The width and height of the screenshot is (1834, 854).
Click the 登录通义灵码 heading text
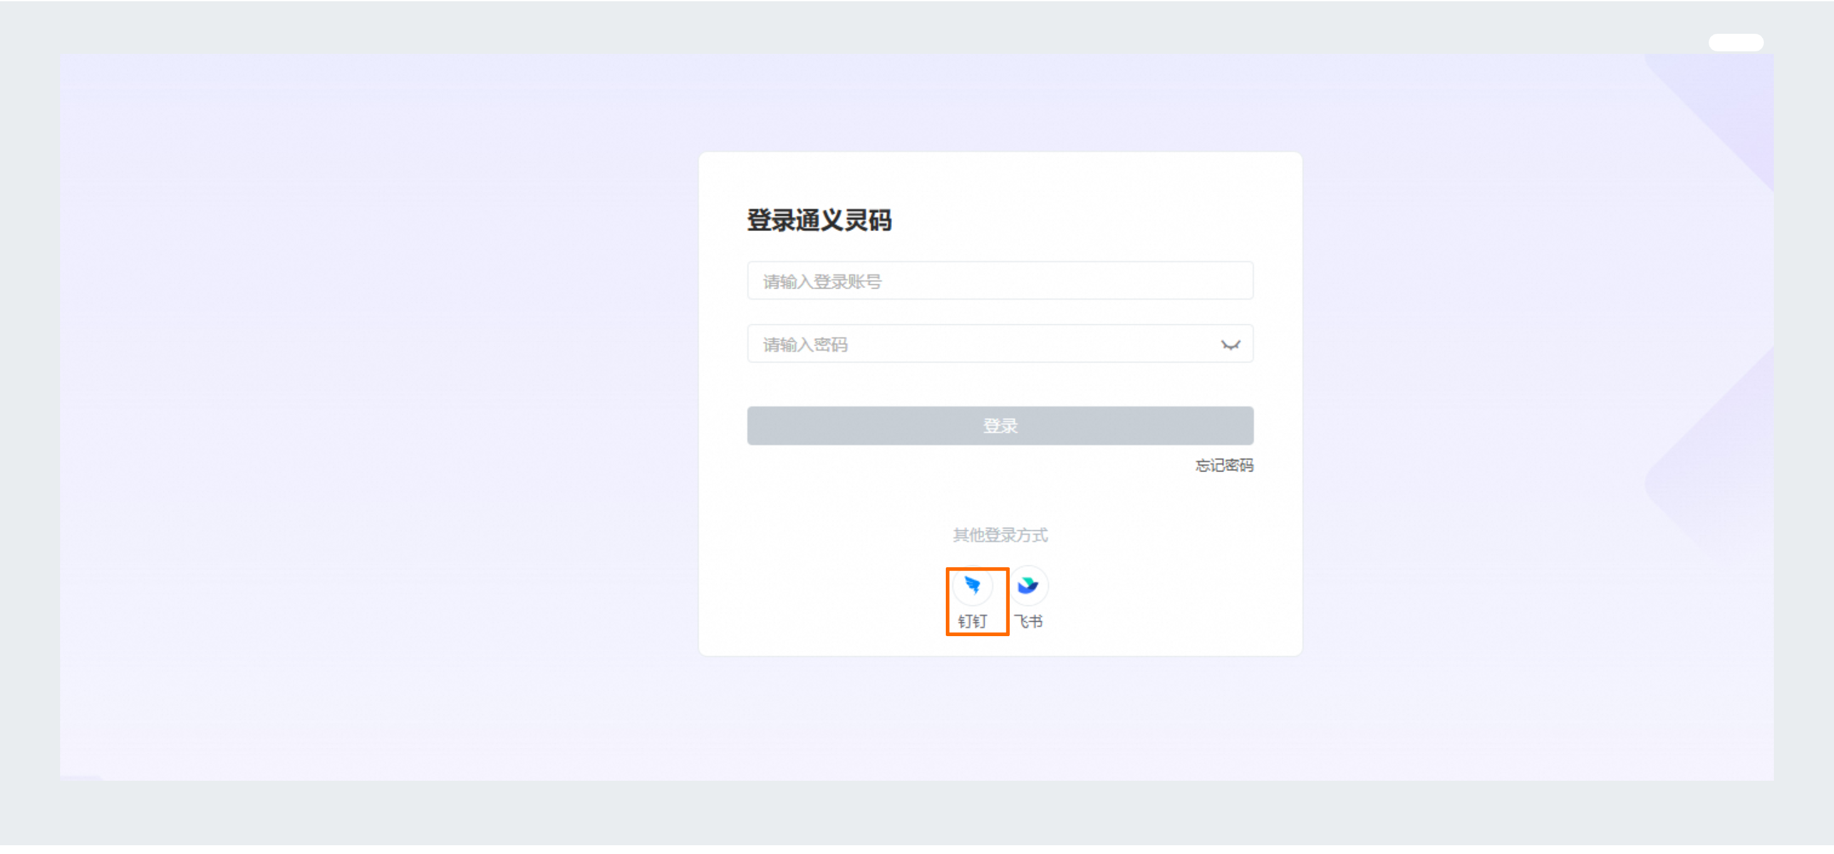(819, 220)
